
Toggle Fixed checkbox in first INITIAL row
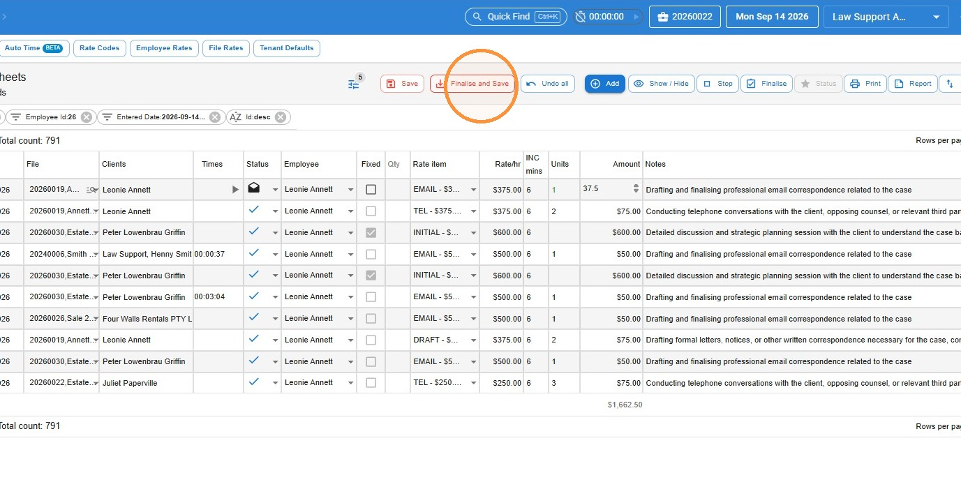(x=371, y=232)
